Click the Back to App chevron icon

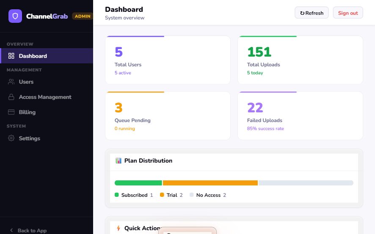(11, 230)
